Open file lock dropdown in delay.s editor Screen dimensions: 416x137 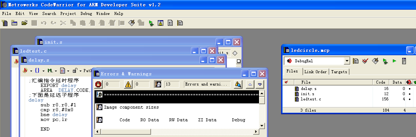click(x=77, y=71)
